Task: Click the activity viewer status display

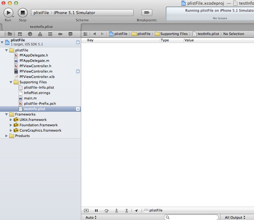Action: tap(210, 14)
